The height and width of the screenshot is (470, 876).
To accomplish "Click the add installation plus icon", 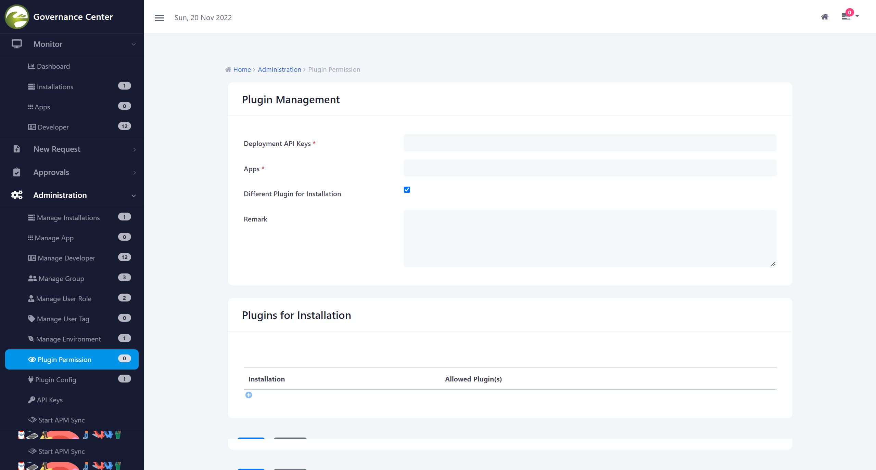I will coord(249,395).
